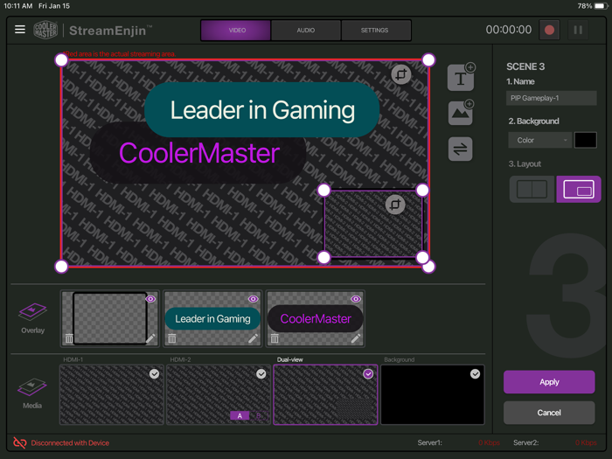Viewport: 612px width, 459px height.
Task: Edit the frame overlay
Action: click(x=150, y=338)
